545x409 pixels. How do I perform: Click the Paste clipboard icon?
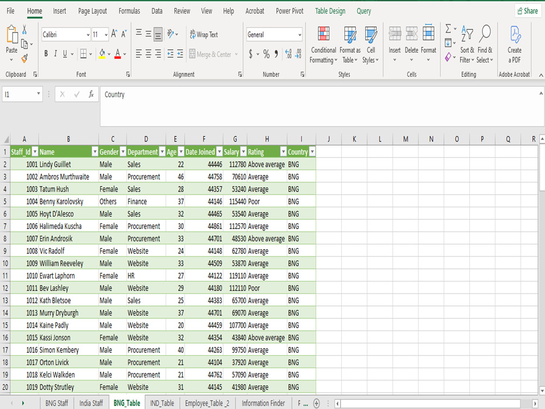point(12,34)
